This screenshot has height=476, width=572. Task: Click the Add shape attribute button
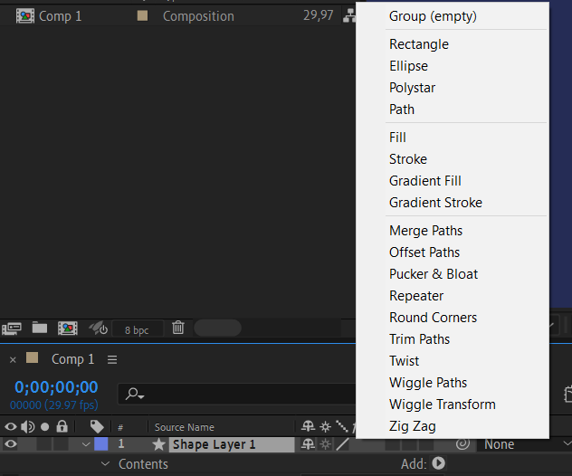[439, 464]
